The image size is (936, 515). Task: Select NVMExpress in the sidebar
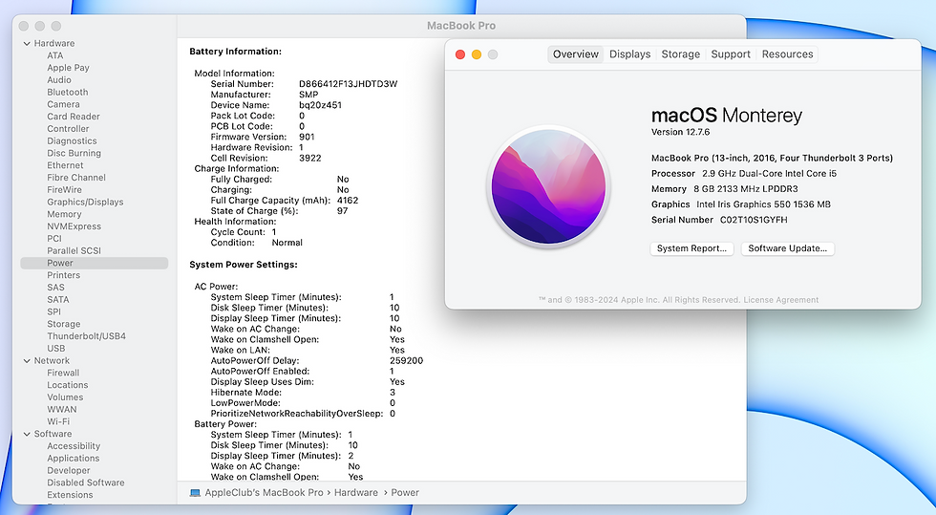tap(74, 226)
